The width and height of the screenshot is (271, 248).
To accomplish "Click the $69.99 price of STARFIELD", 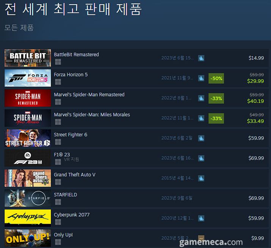I will [256, 198].
